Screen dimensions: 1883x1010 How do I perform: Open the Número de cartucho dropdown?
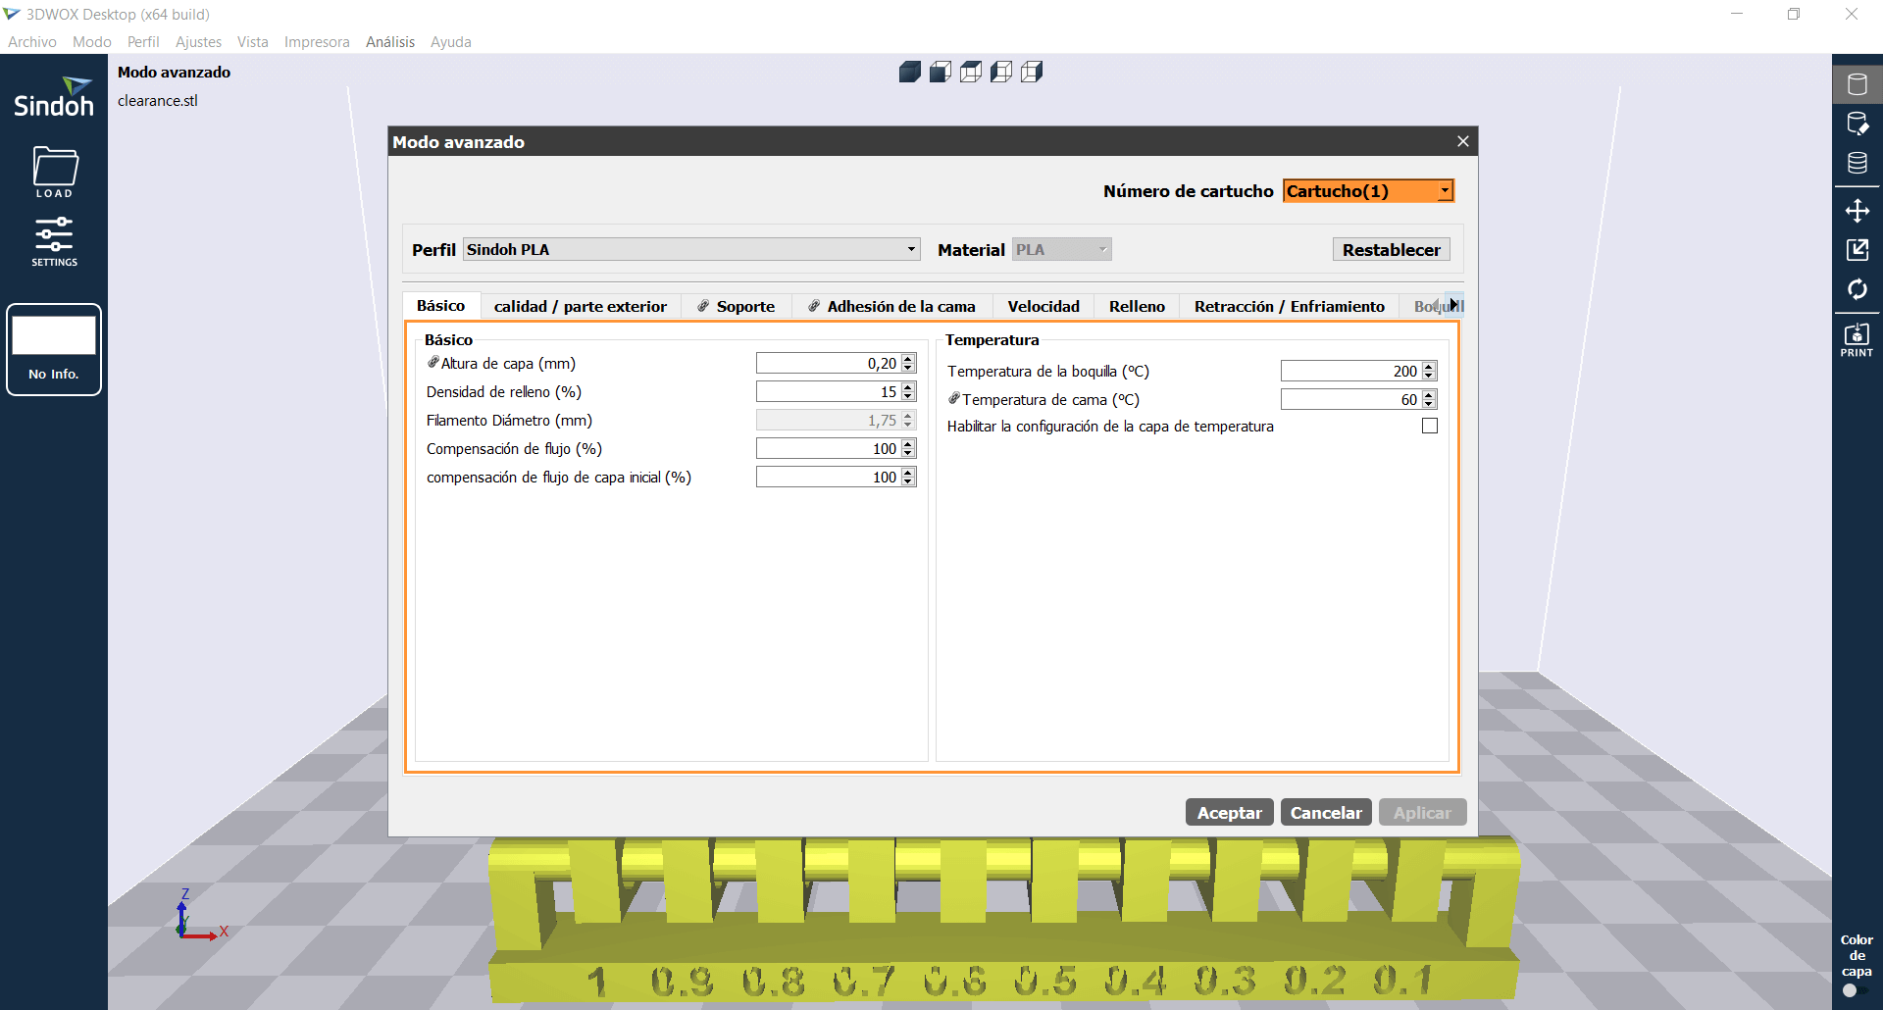tap(1368, 191)
